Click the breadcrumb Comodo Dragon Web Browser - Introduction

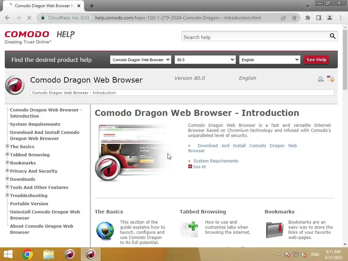tap(74, 93)
